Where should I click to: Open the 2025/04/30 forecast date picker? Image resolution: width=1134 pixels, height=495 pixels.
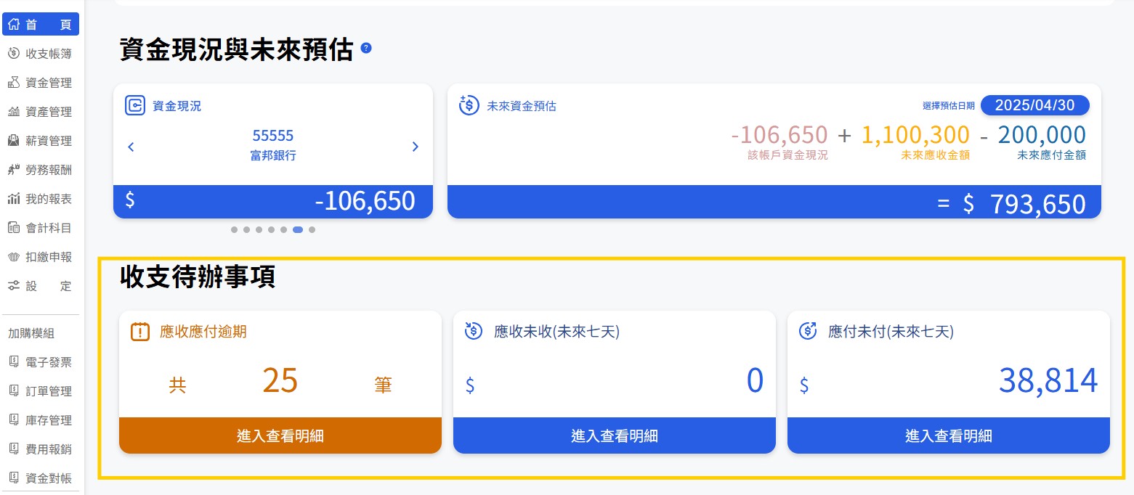[1034, 105]
